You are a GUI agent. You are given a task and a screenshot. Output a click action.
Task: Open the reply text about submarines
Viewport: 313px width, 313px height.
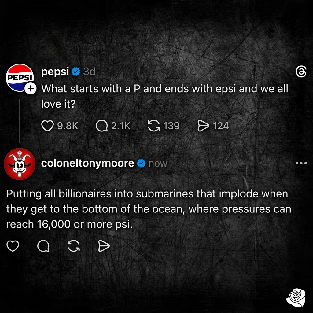click(x=149, y=209)
